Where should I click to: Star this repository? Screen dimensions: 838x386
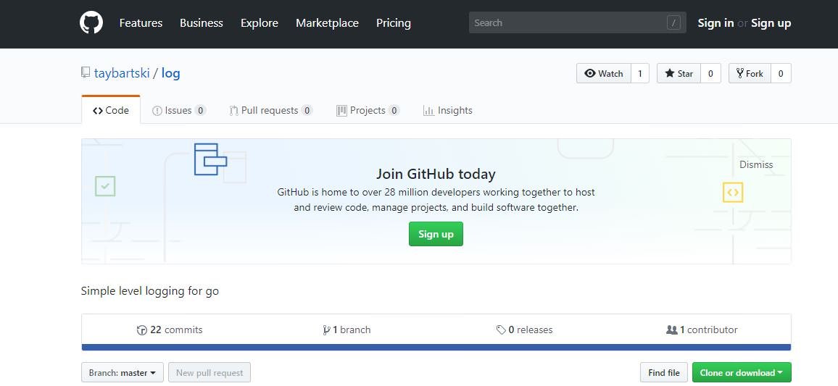(679, 74)
